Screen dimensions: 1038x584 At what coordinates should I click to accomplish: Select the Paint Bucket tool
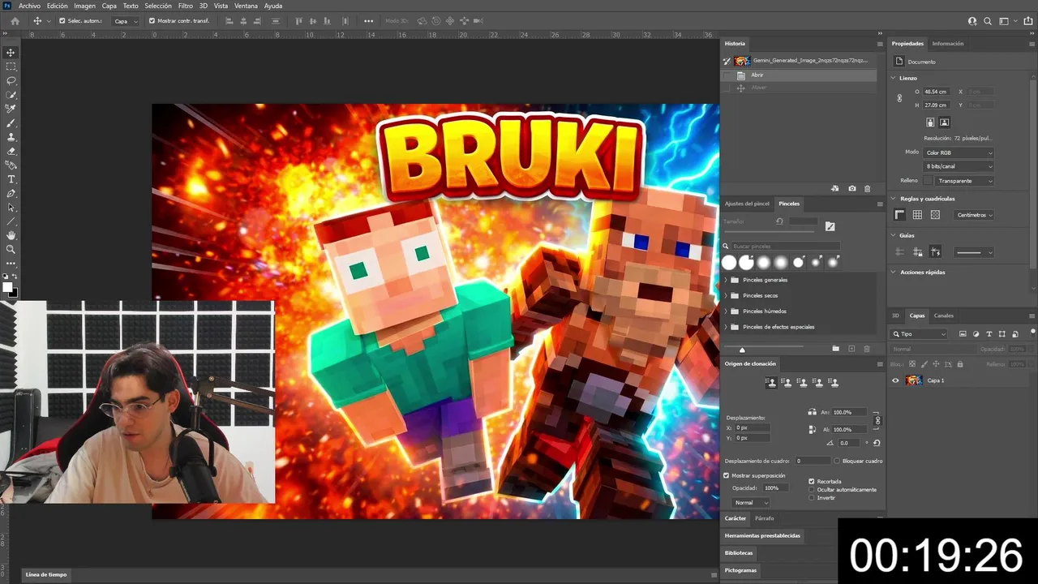click(x=11, y=165)
